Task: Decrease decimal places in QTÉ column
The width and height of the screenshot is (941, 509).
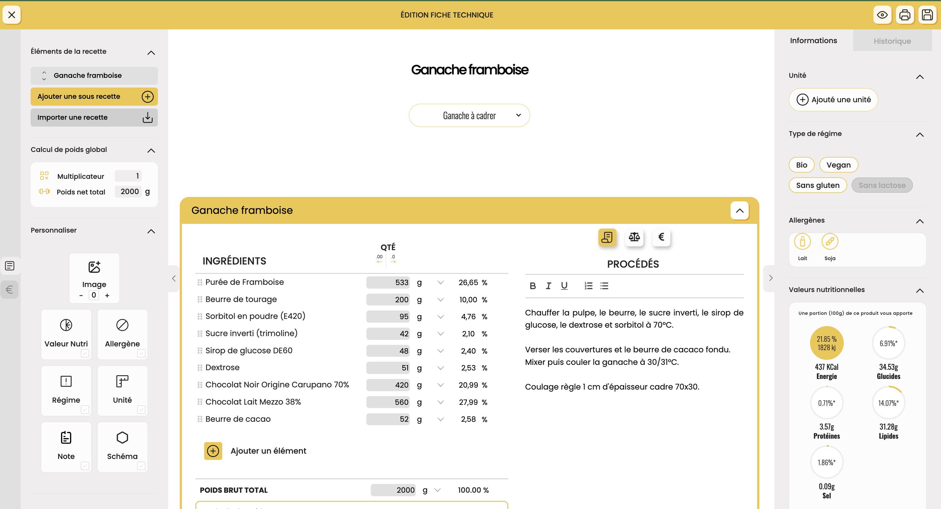Action: pyautogui.click(x=393, y=259)
